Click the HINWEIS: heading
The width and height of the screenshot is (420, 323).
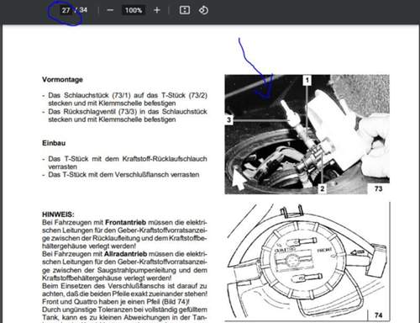58,214
